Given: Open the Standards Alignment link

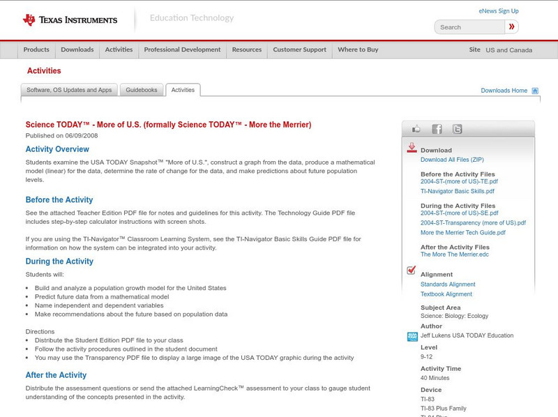Looking at the screenshot, I should (448, 285).
